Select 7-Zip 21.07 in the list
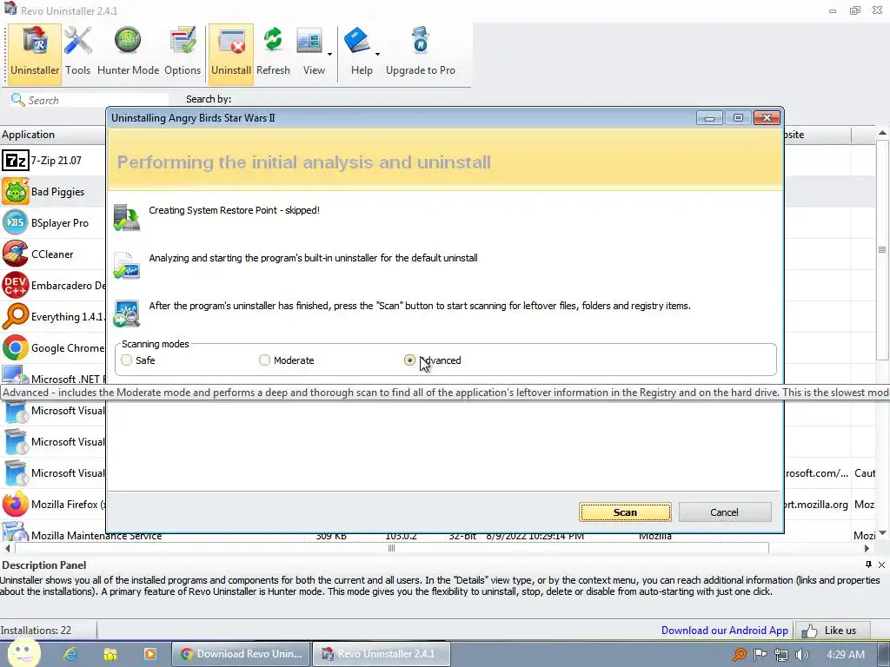Image resolution: width=890 pixels, height=667 pixels. (53, 161)
